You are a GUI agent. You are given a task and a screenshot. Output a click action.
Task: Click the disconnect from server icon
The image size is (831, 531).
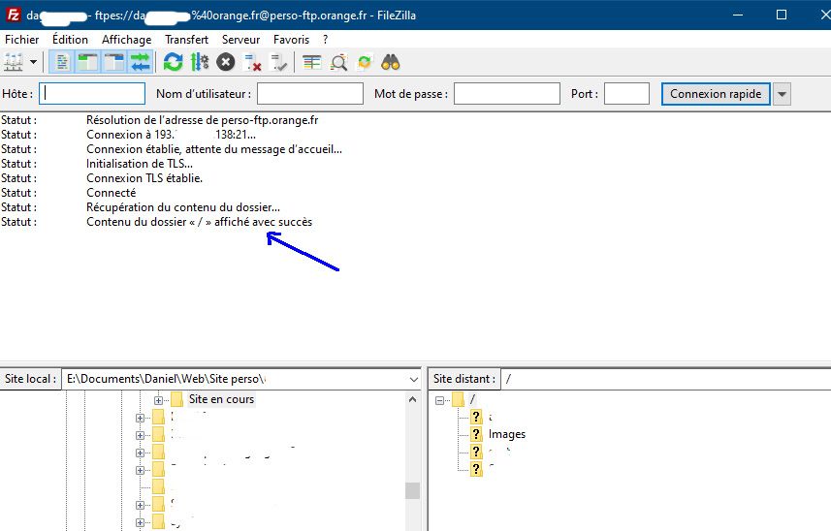click(x=253, y=62)
